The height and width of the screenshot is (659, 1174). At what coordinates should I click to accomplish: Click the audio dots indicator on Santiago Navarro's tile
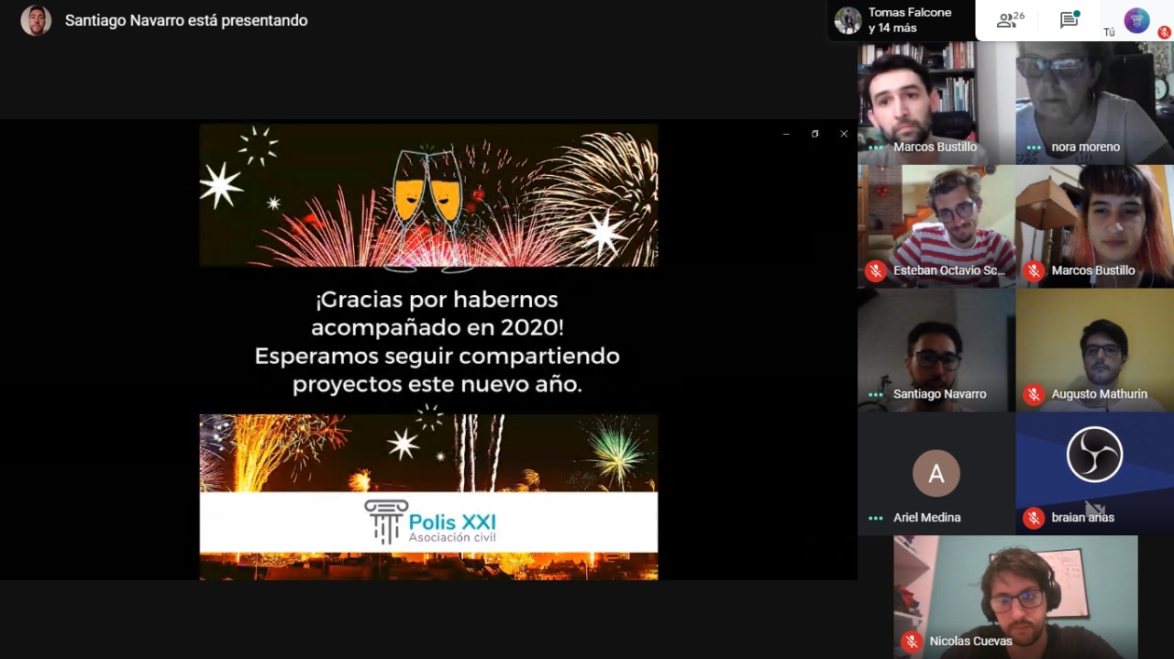click(x=876, y=395)
